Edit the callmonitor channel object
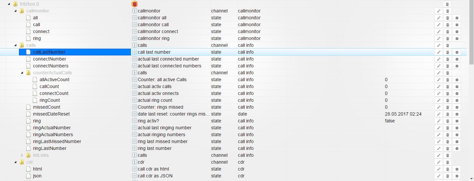The image size is (474, 181). point(439,11)
